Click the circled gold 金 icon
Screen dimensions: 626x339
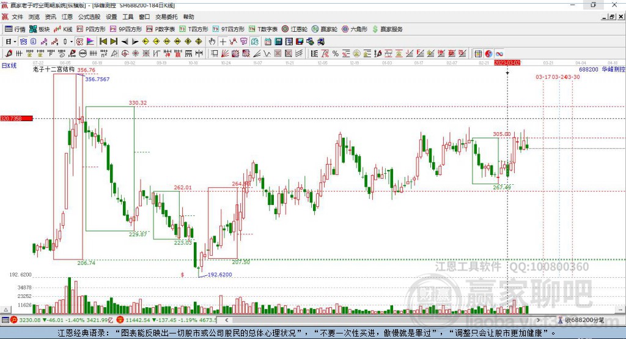[356, 54]
